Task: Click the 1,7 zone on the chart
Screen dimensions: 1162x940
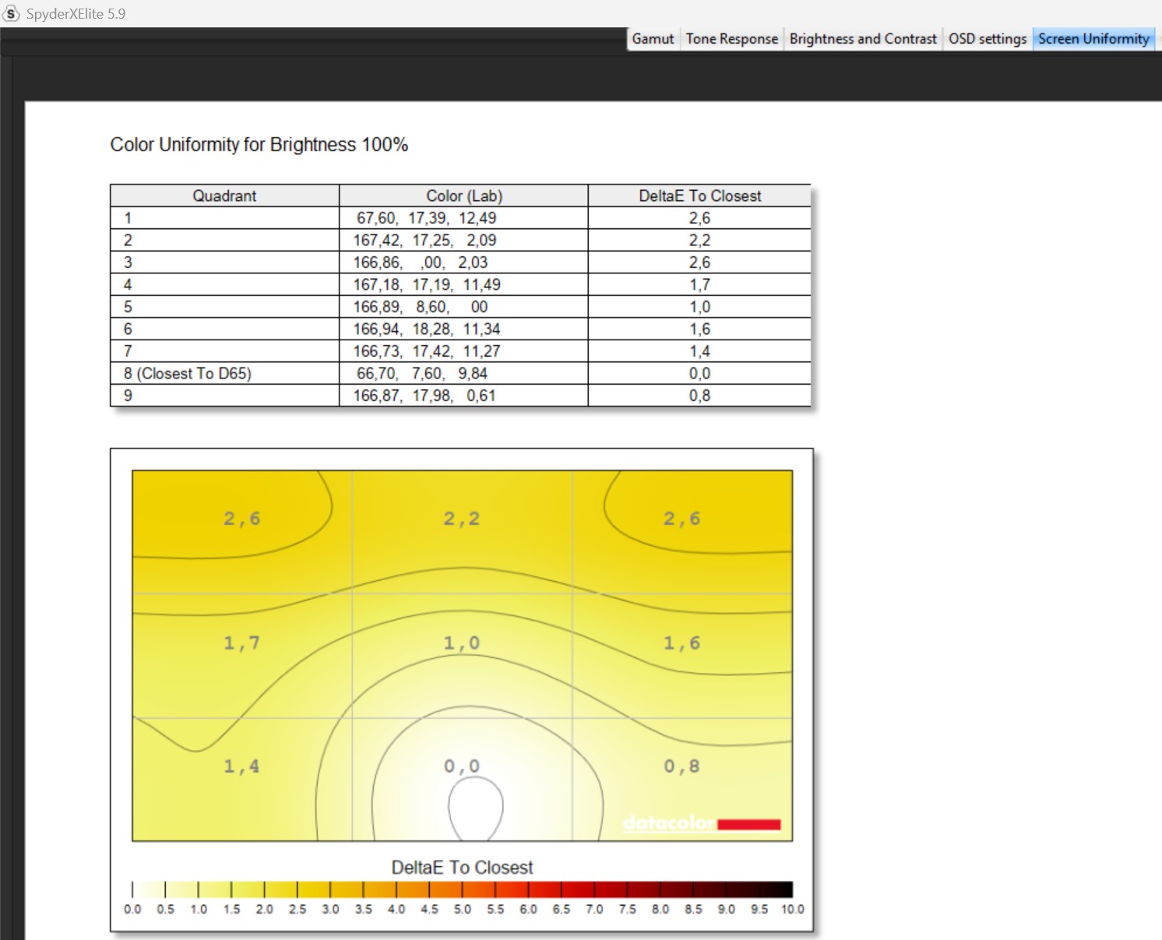Action: coord(241,643)
